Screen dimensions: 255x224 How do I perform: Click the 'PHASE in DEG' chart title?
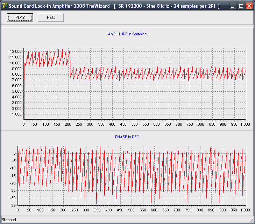pyautogui.click(x=127, y=137)
